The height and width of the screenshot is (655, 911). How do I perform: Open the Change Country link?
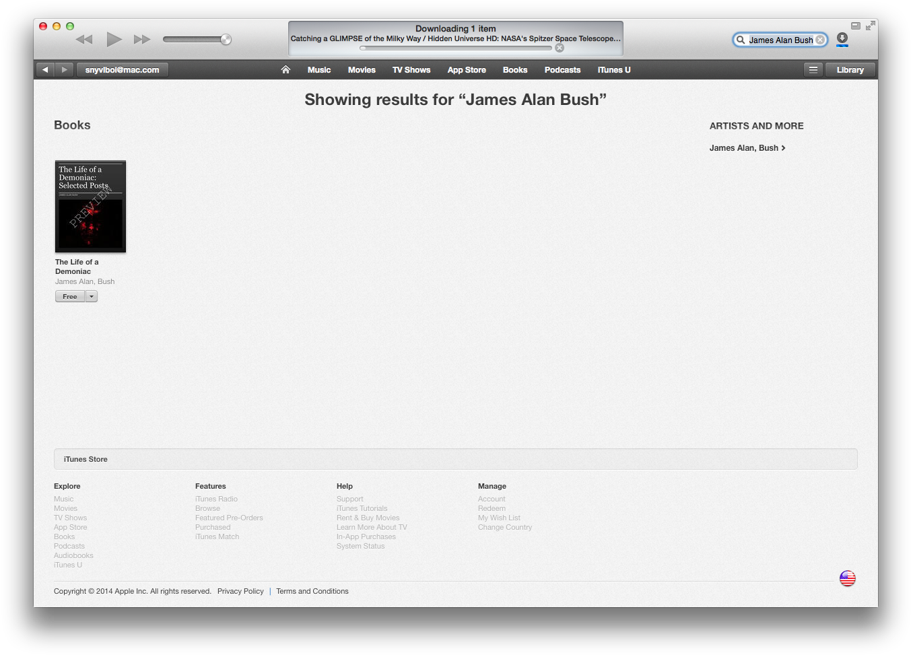[505, 527]
